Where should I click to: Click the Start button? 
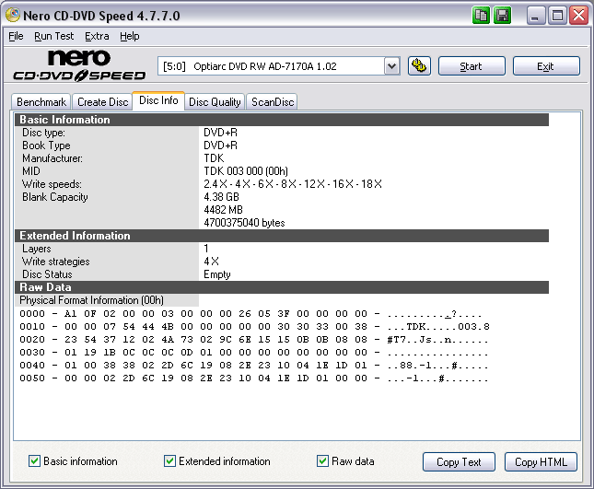tap(472, 66)
